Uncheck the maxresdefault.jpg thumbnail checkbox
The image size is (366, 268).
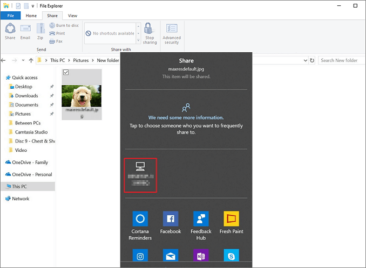(x=66, y=72)
